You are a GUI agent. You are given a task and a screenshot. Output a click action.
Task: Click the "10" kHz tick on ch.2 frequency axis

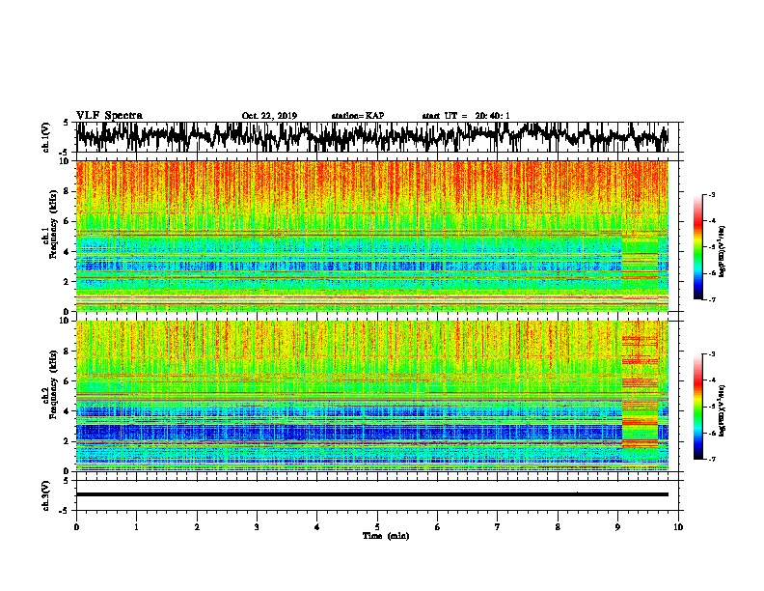65,321
